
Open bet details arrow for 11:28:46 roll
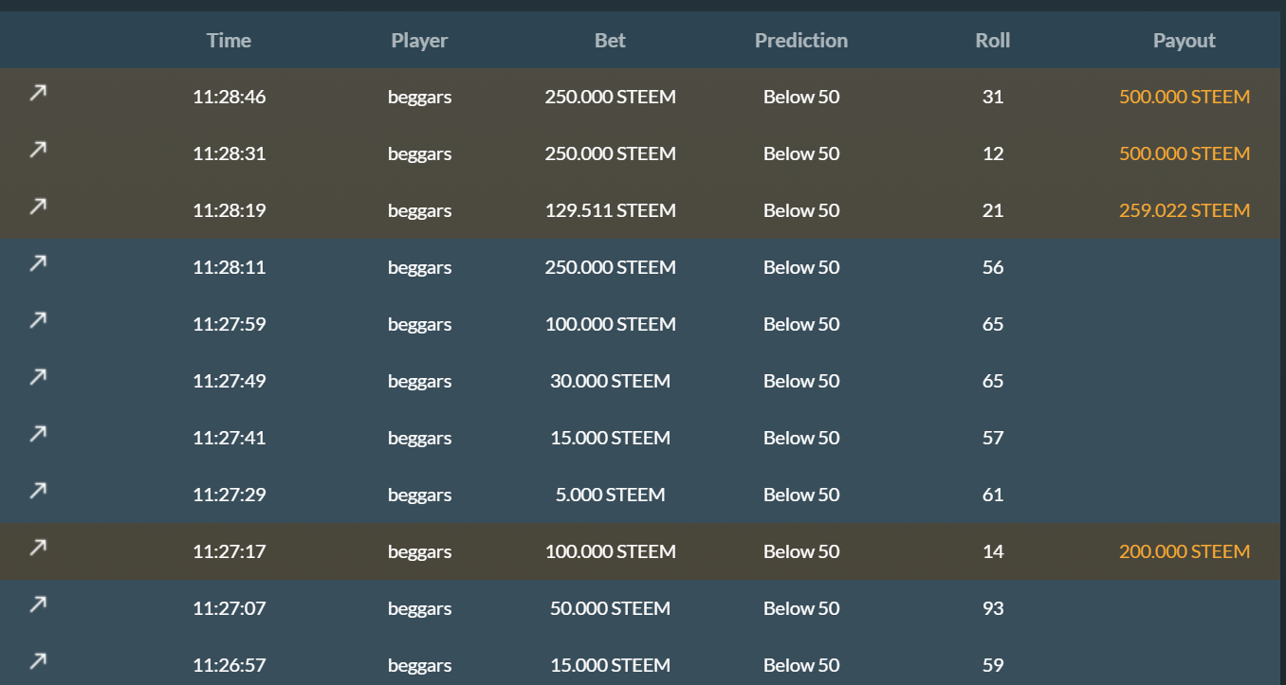point(38,93)
